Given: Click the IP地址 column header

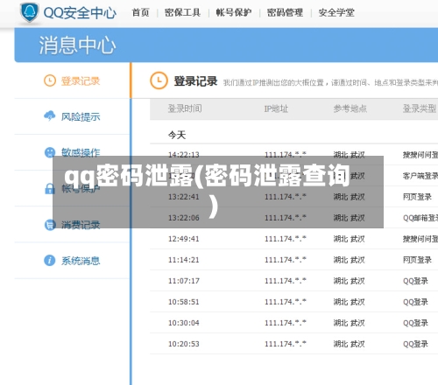Looking at the screenshot, I should [x=276, y=108].
